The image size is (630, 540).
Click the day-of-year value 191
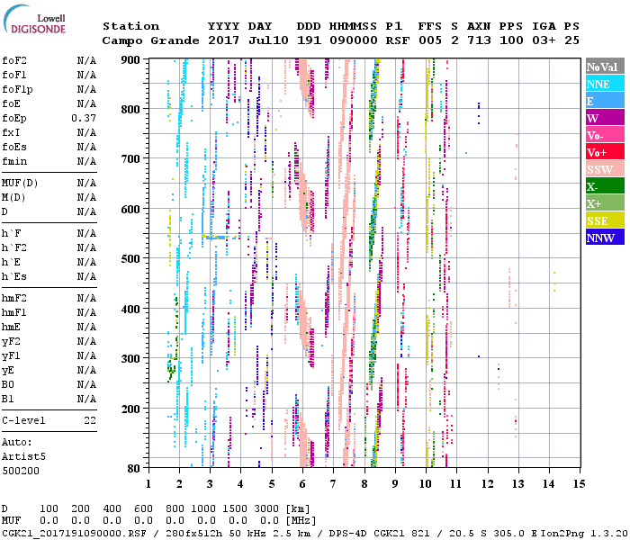point(309,40)
